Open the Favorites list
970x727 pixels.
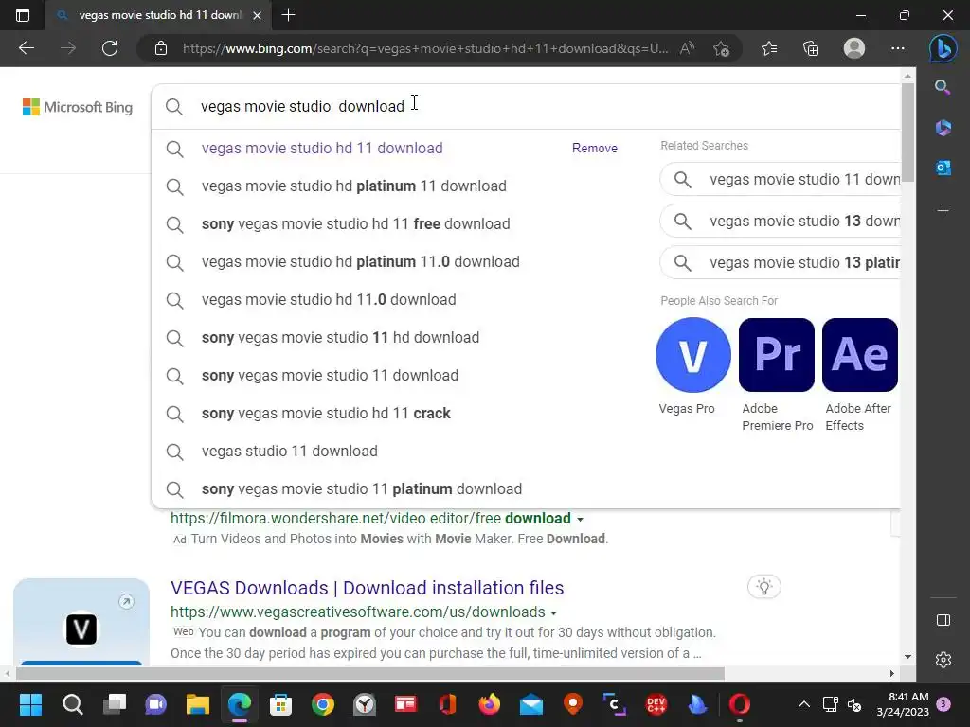769,48
